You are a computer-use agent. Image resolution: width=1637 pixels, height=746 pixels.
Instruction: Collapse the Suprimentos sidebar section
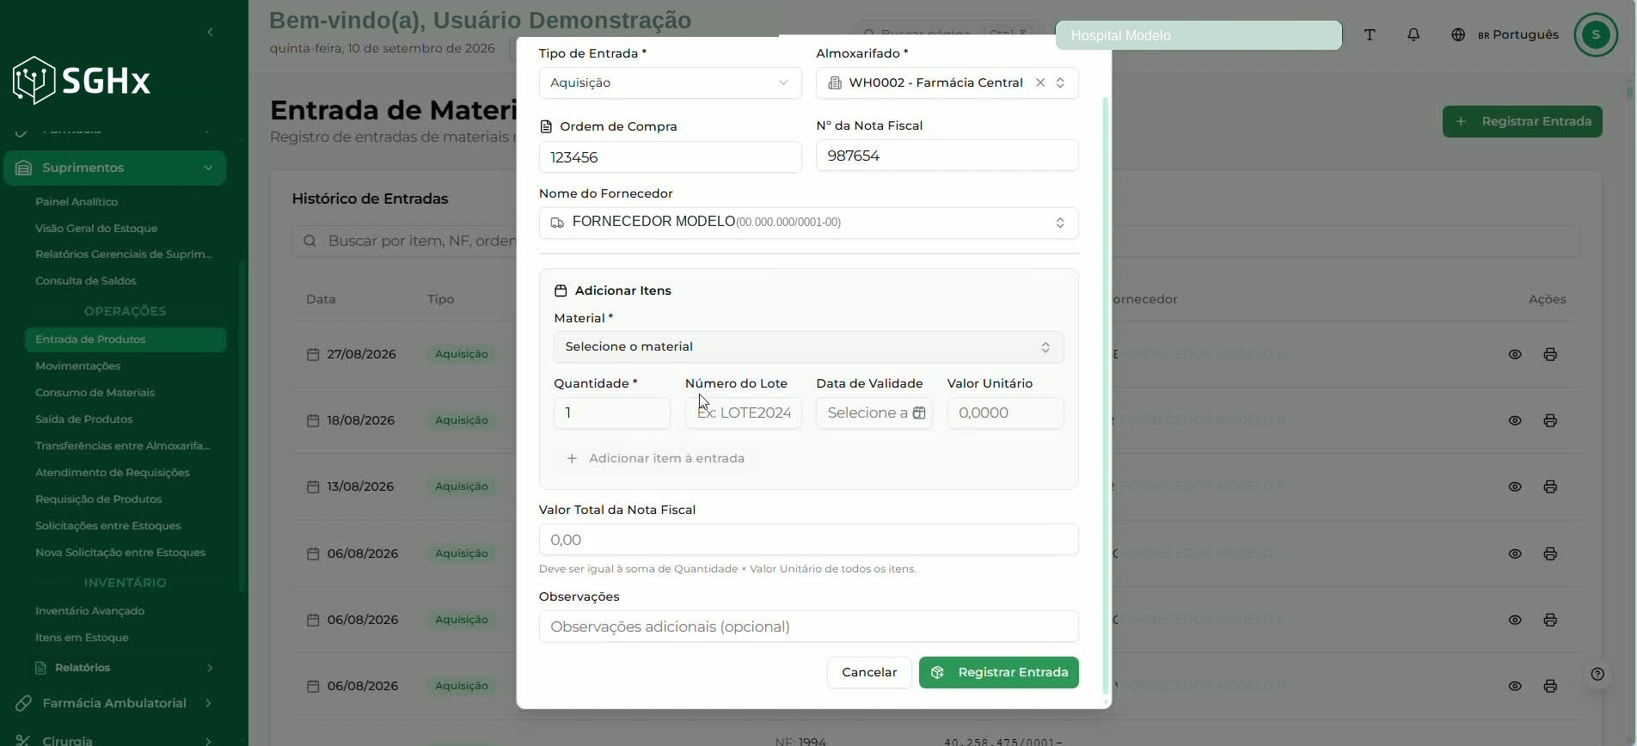coord(114,168)
